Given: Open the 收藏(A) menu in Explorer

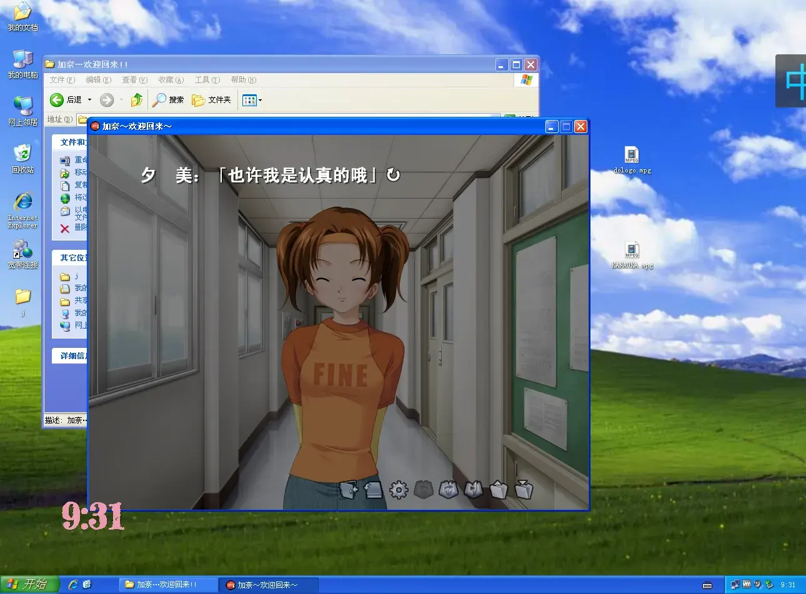Looking at the screenshot, I should click(171, 80).
